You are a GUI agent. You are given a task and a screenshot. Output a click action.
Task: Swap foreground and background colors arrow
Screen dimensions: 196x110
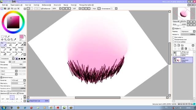click(25, 36)
